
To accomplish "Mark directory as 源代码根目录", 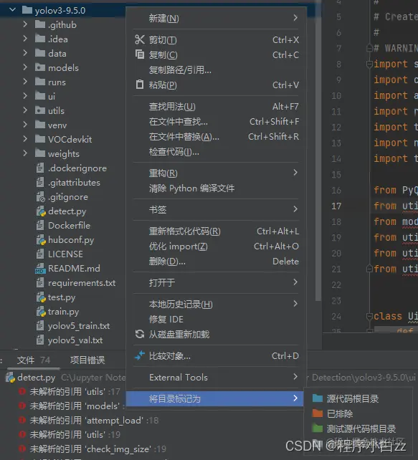I will (358, 398).
